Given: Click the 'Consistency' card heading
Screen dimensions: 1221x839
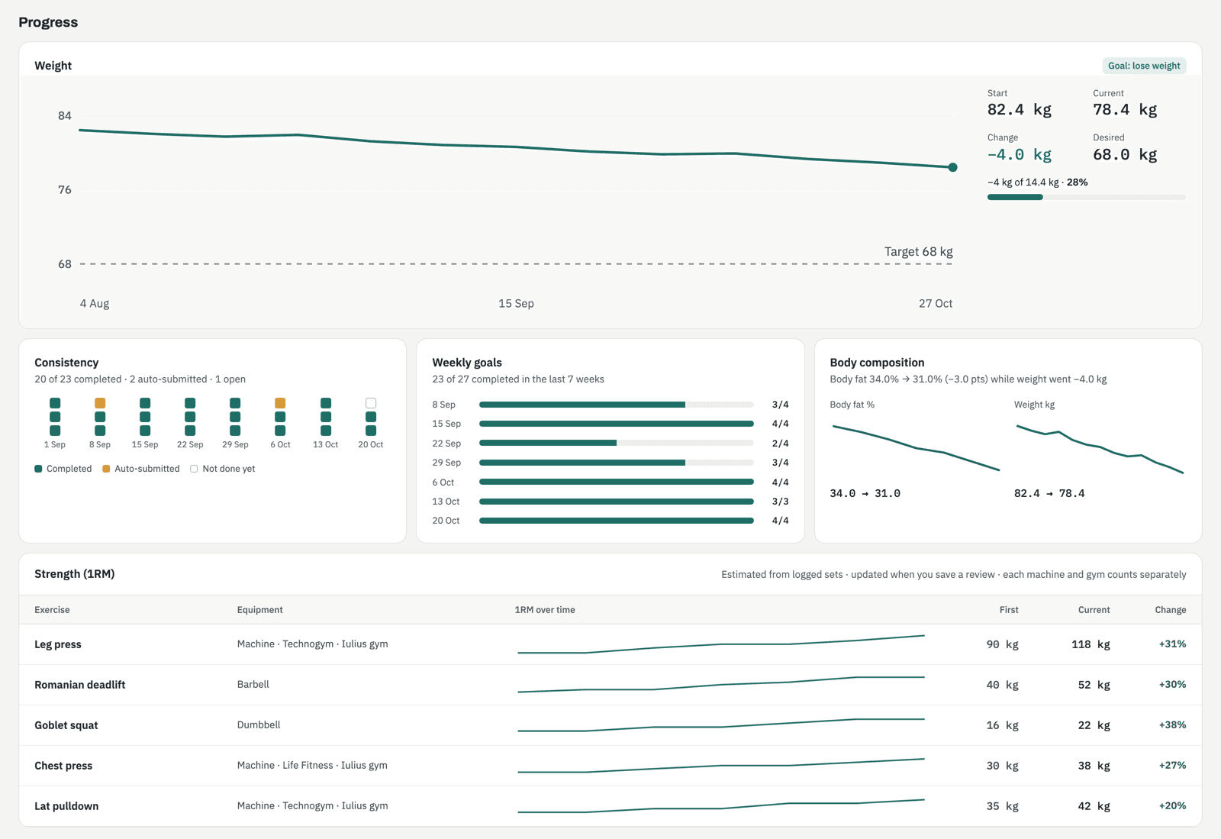Looking at the screenshot, I should click(x=66, y=363).
